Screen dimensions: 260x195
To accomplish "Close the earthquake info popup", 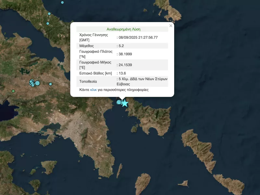I will pos(171,26).
